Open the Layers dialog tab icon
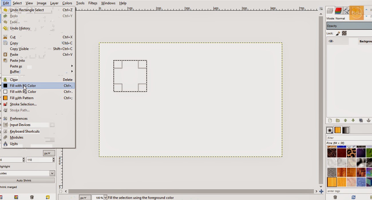The image size is (372, 200). [x=331, y=11]
